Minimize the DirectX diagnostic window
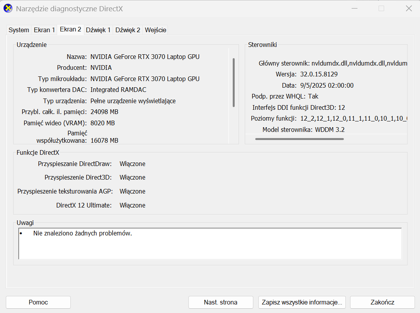This screenshot has width=420, height=313. point(354,9)
